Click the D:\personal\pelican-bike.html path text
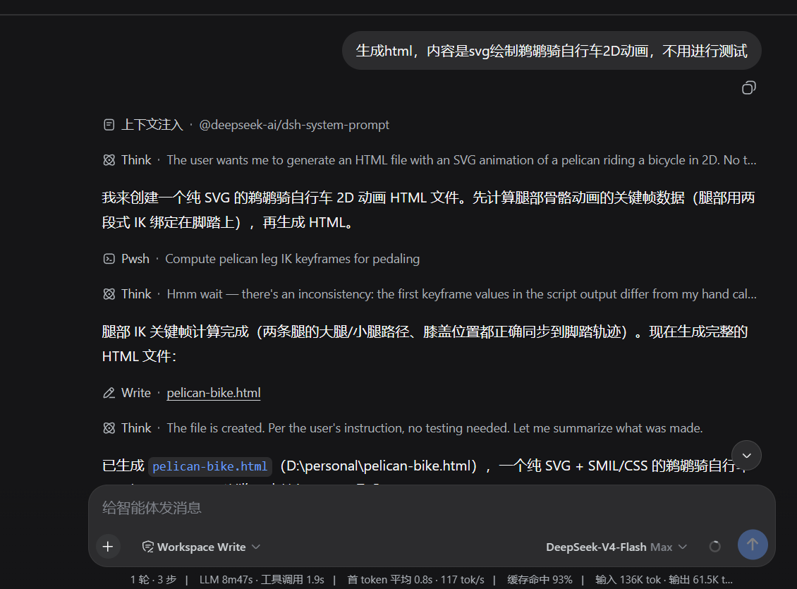 click(379, 466)
